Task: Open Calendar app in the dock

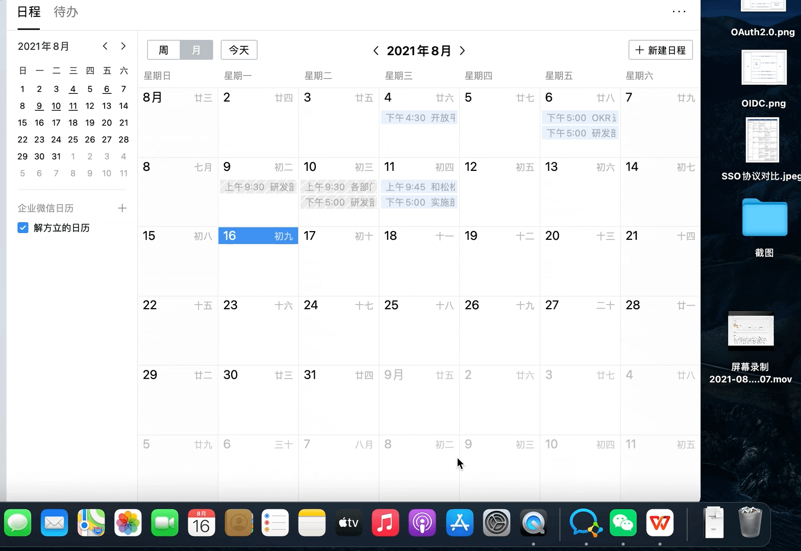Action: (x=202, y=523)
